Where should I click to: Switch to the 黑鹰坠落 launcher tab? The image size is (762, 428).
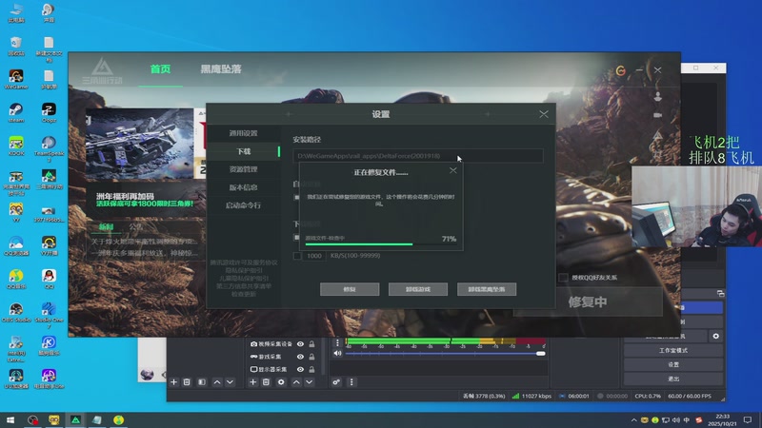[x=221, y=69]
